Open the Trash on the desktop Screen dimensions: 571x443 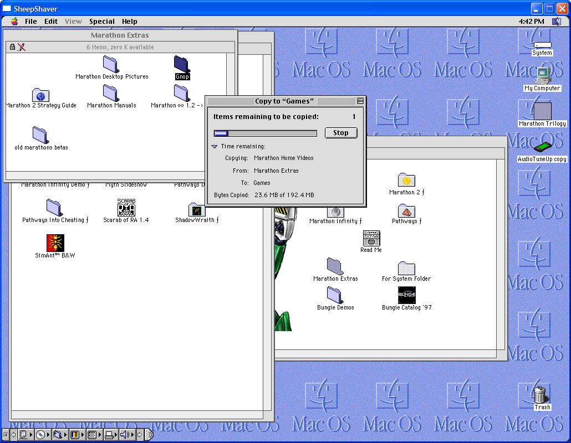click(542, 395)
